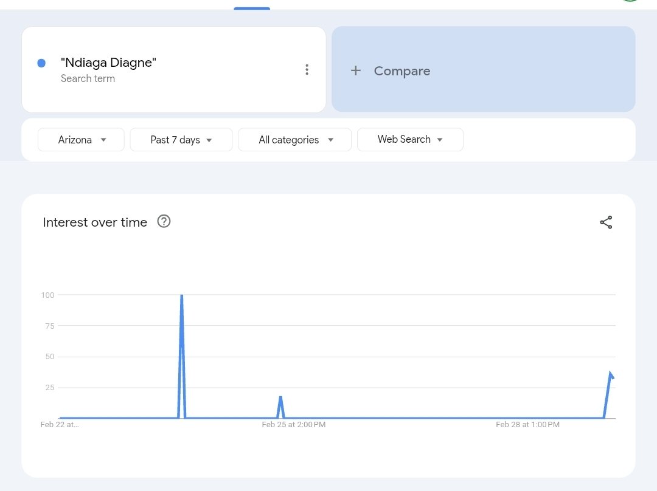
Task: Open the All categories dropdown
Action: 294,140
